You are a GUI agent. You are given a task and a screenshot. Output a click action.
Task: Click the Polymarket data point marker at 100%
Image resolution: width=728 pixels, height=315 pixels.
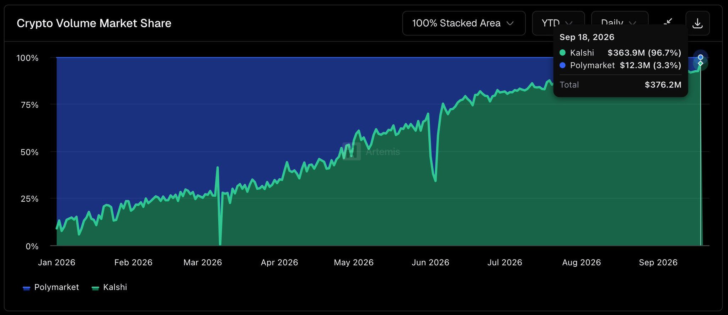700,57
